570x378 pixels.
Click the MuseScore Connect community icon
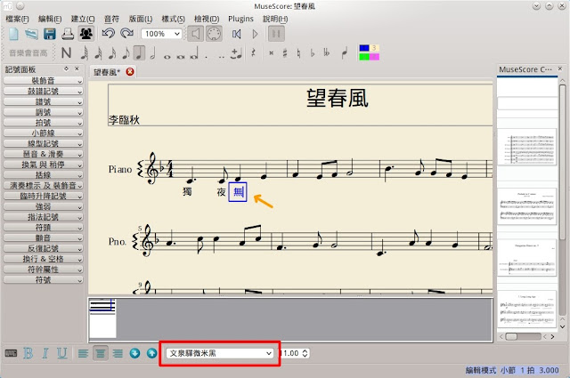(86, 34)
